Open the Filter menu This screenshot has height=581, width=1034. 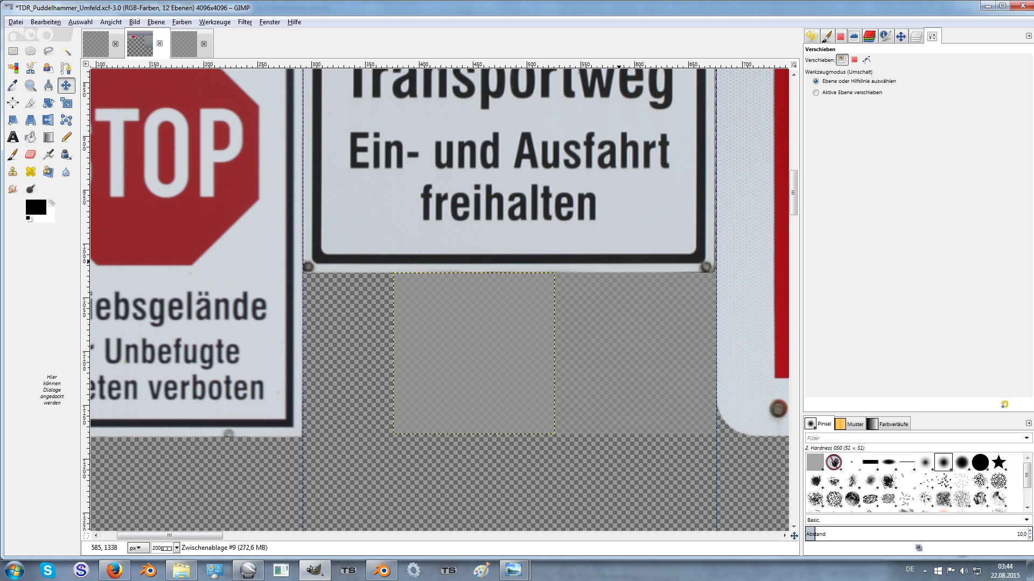pyautogui.click(x=244, y=22)
